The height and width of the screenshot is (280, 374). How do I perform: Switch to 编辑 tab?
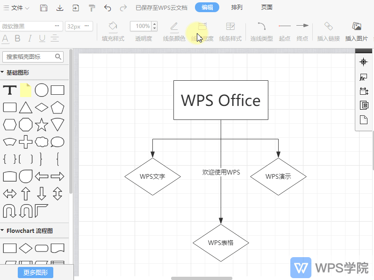click(207, 7)
